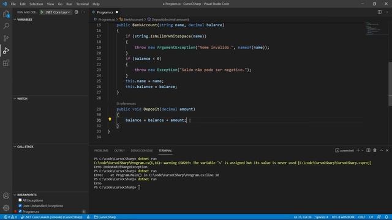The height and width of the screenshot is (220, 392).
Task: Switch to the PROBLEMS panel tab
Action: click(101, 150)
